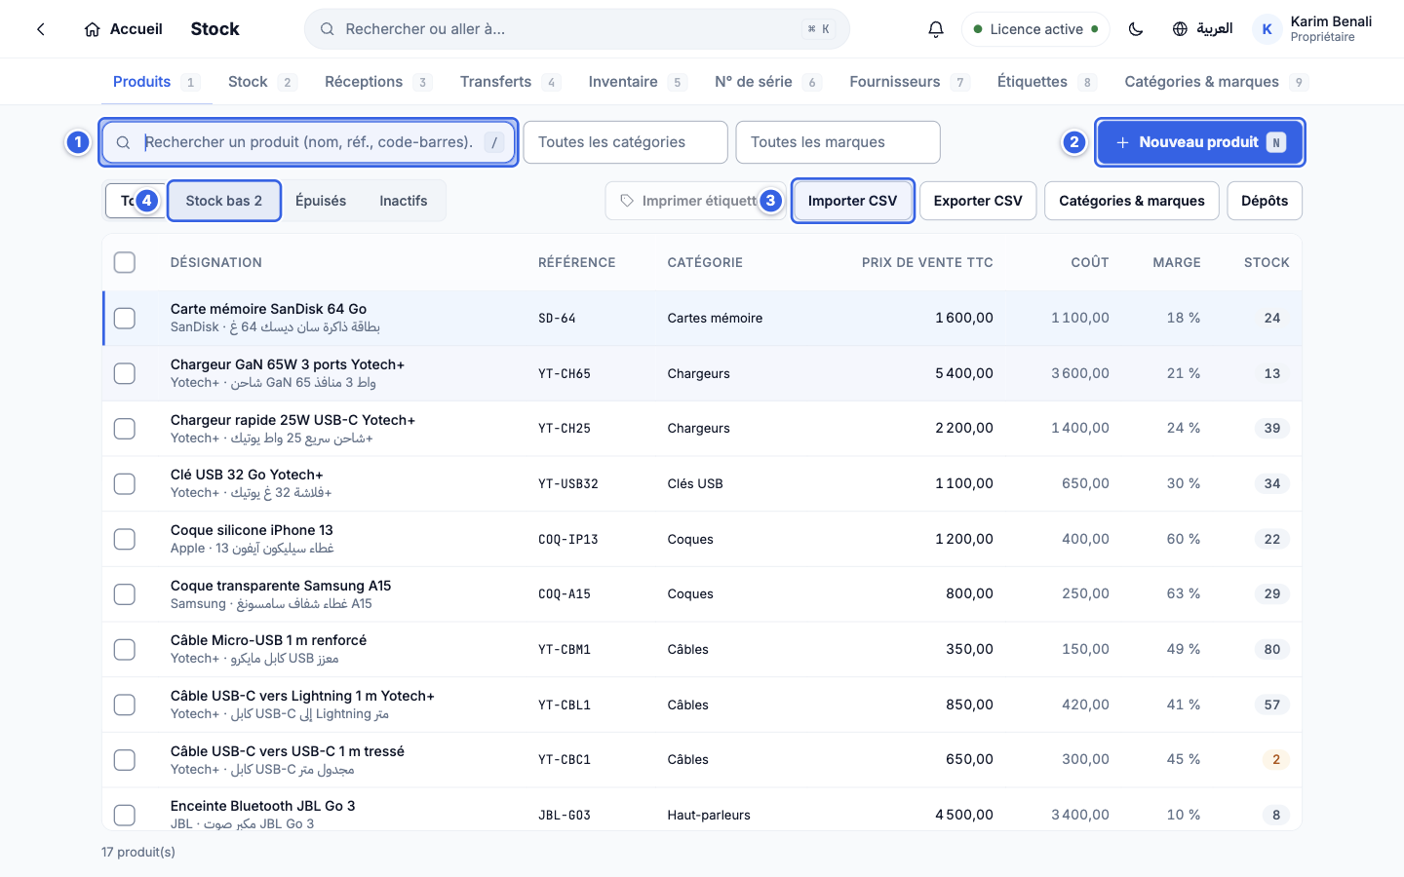Check Carte mémoire SanDisk 64 Go row

[125, 318]
